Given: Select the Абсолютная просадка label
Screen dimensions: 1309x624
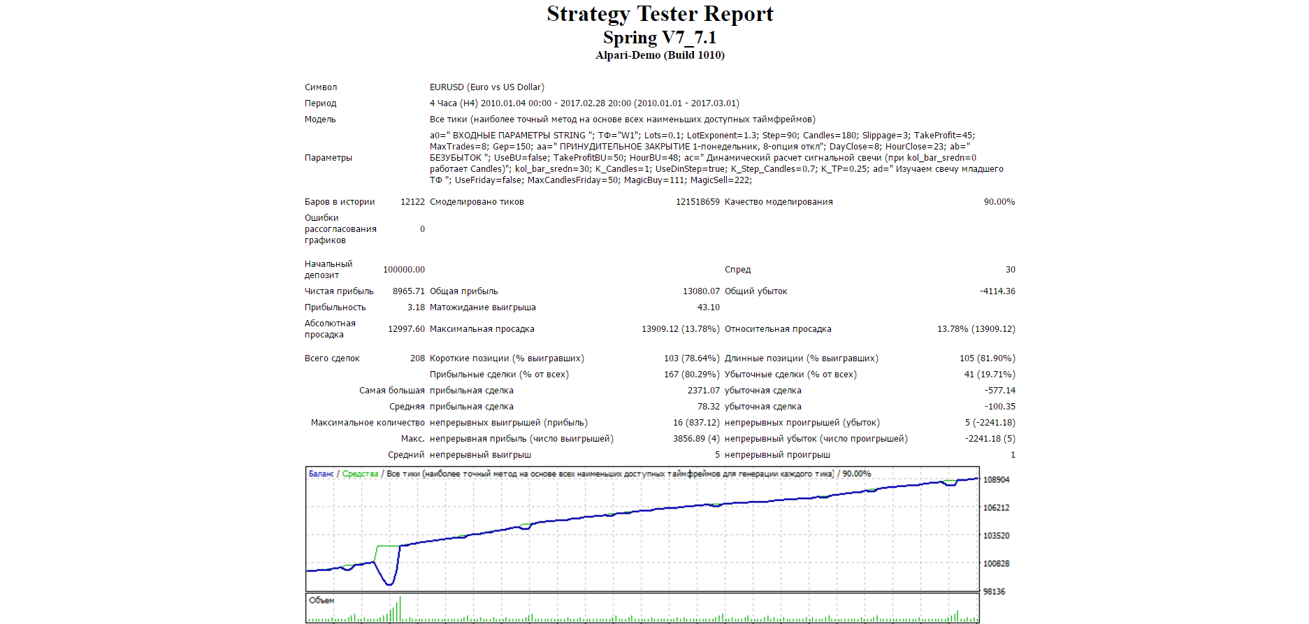Looking at the screenshot, I should point(330,329).
